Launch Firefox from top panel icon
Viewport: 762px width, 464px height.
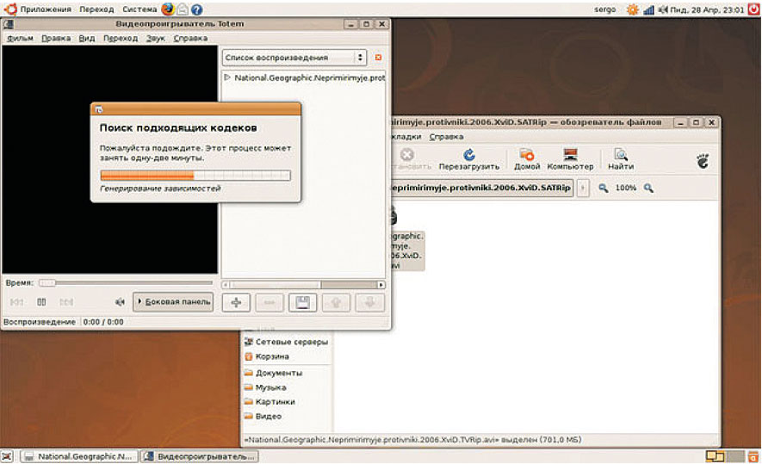167,9
